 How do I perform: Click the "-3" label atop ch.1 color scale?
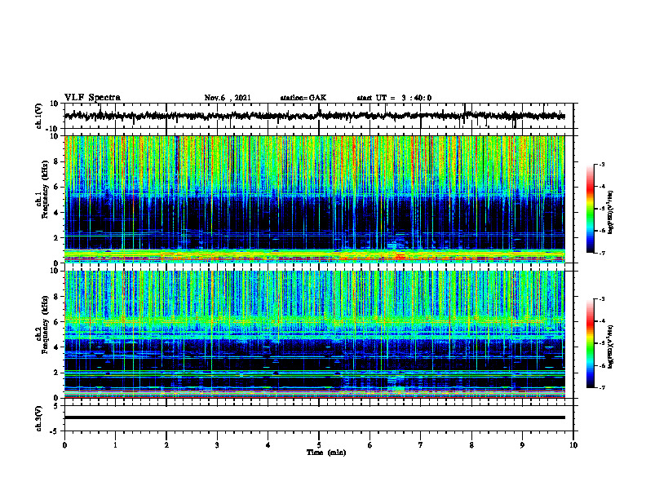602,165
